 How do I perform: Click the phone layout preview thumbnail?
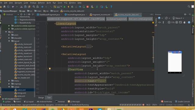[175, 62]
